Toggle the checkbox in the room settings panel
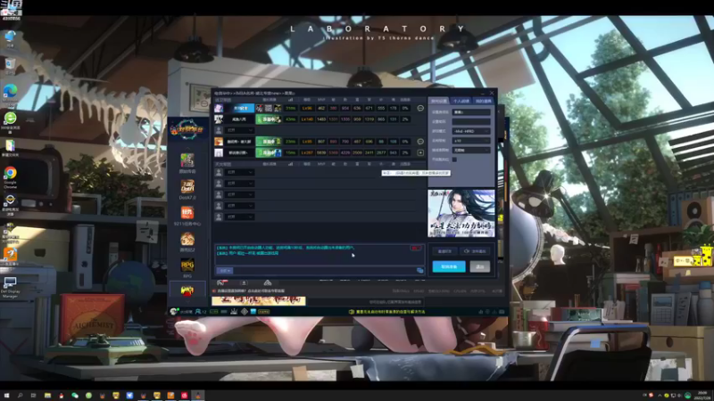The width and height of the screenshot is (714, 401). 454,160
